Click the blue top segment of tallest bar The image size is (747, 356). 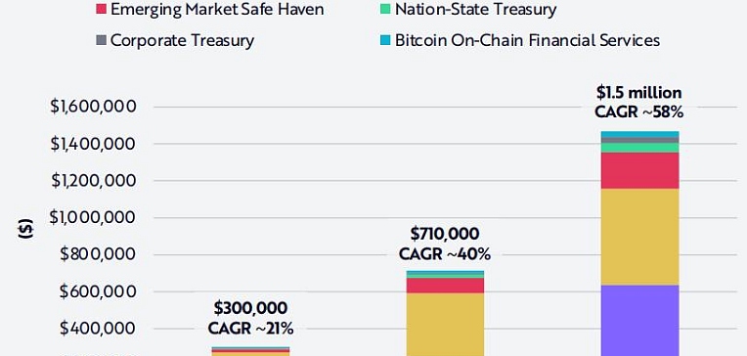[639, 134]
